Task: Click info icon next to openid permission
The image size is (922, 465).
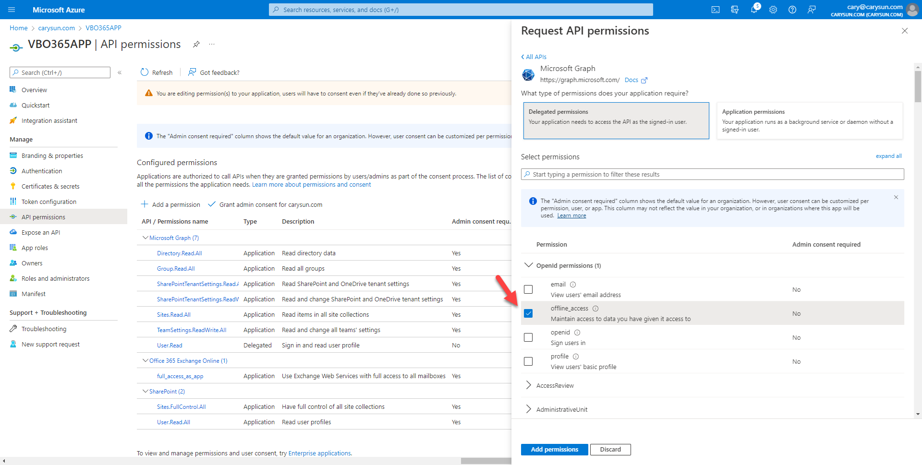Action: 577,333
